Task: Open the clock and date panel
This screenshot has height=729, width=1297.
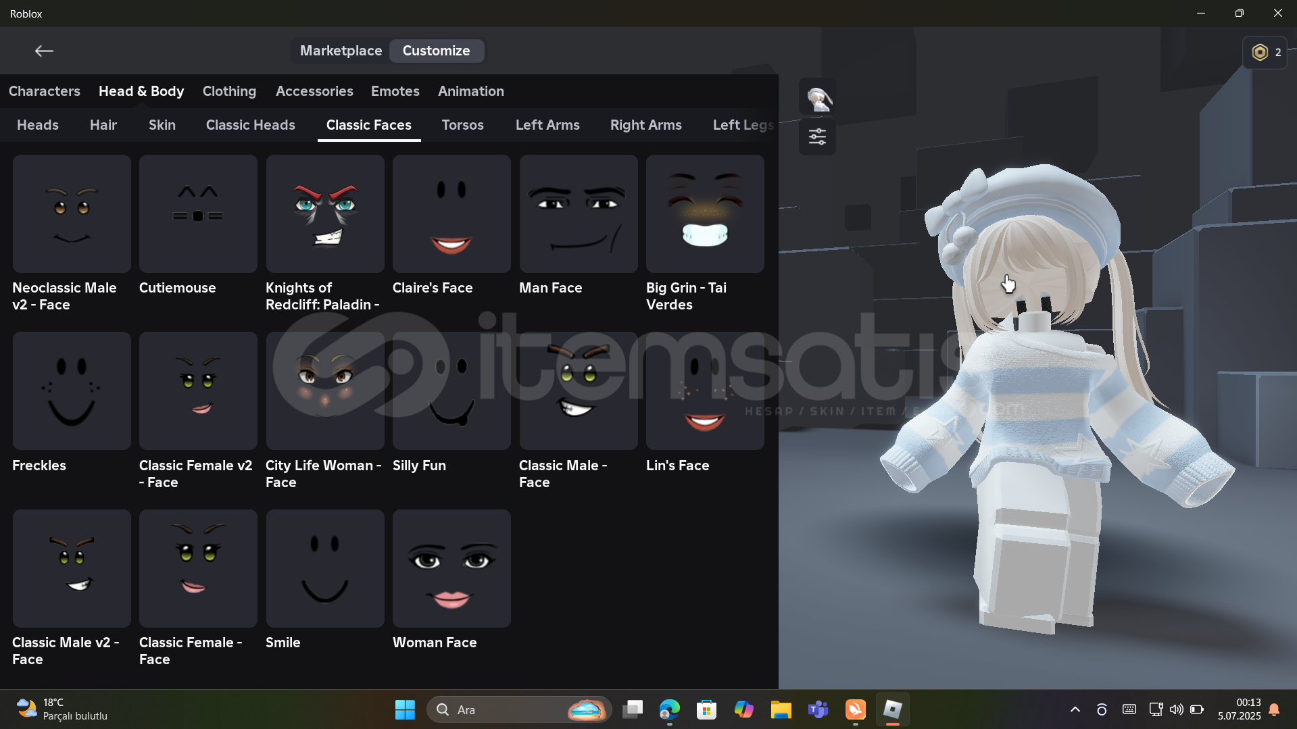Action: [1239, 709]
